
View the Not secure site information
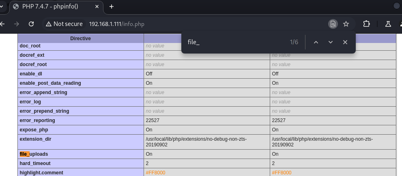coord(64,24)
